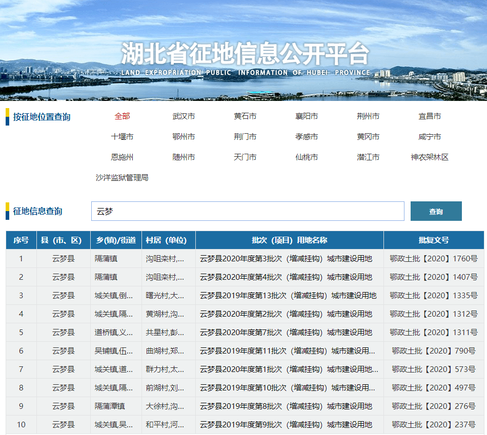
Task: Filter by 襄阳市
Action: [307, 116]
